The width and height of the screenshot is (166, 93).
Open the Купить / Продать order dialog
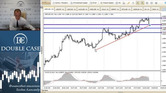coord(60,3)
